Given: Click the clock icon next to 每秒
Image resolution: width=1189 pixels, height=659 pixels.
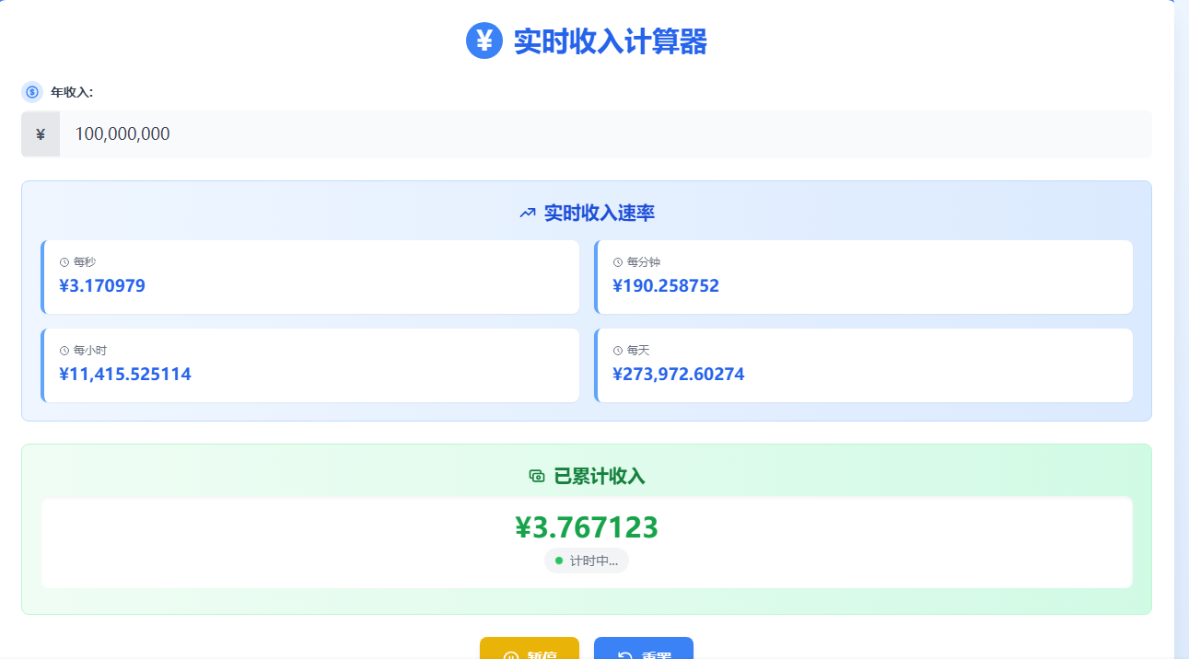Looking at the screenshot, I should (64, 262).
